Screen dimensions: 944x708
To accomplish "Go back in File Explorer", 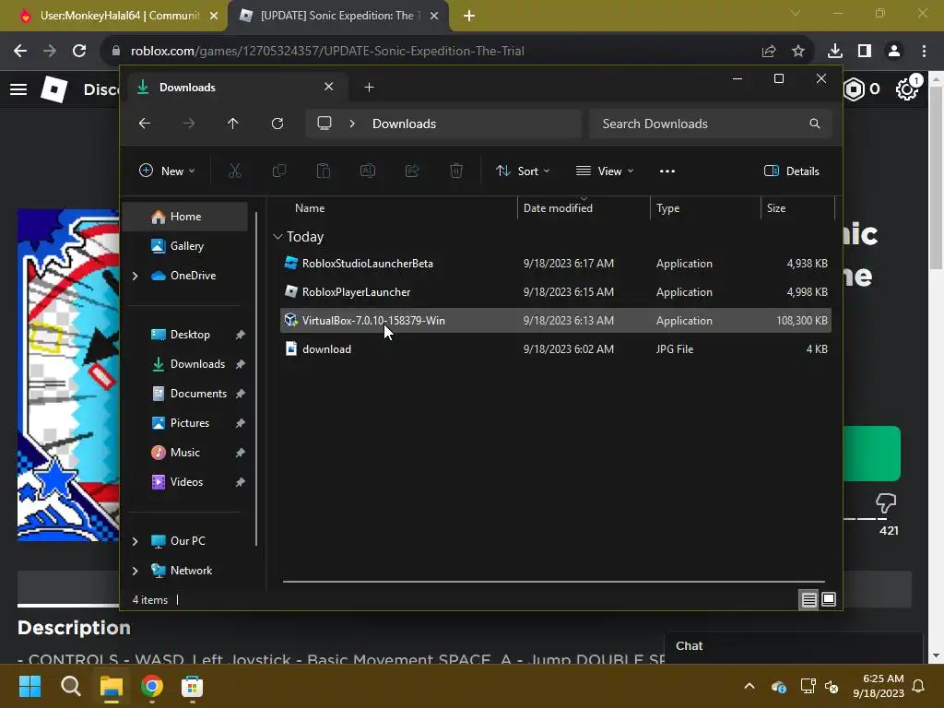I will pyautogui.click(x=145, y=124).
